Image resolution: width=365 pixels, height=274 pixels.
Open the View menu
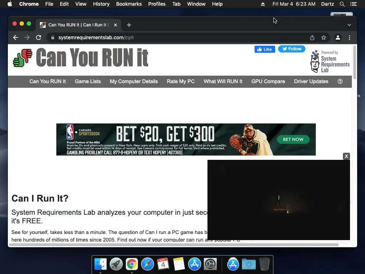tap(81, 4)
